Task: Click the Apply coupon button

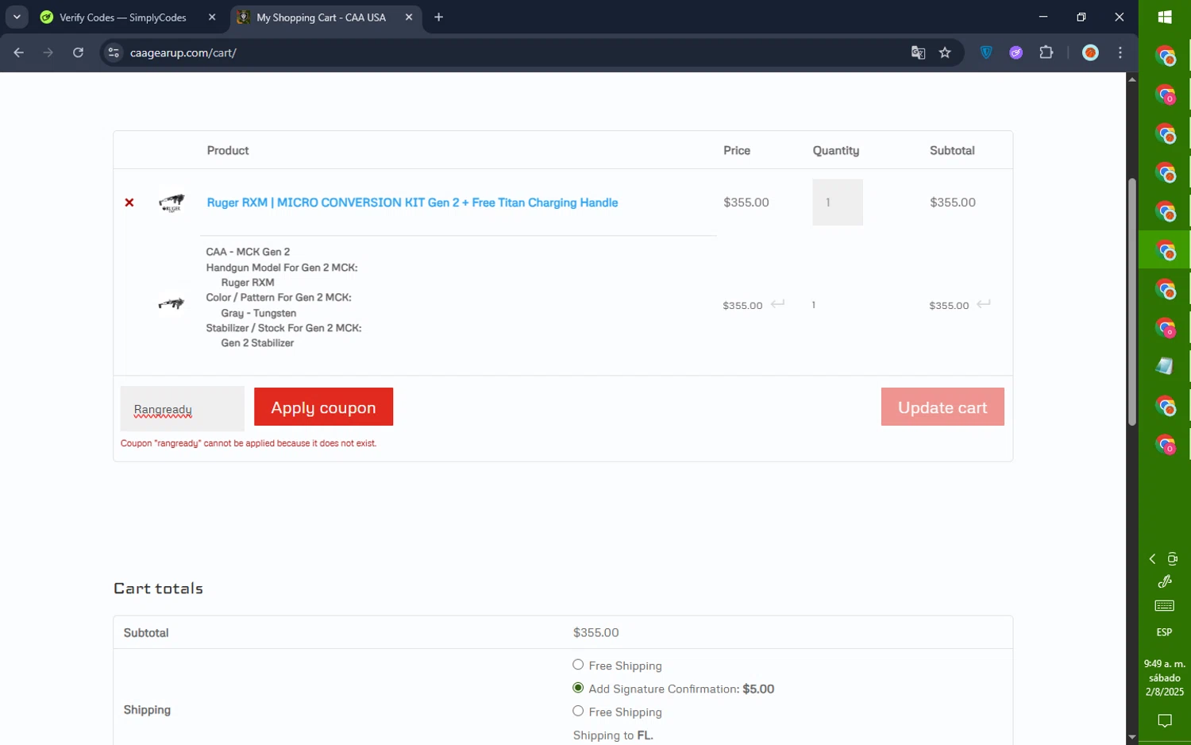Action: point(323,407)
